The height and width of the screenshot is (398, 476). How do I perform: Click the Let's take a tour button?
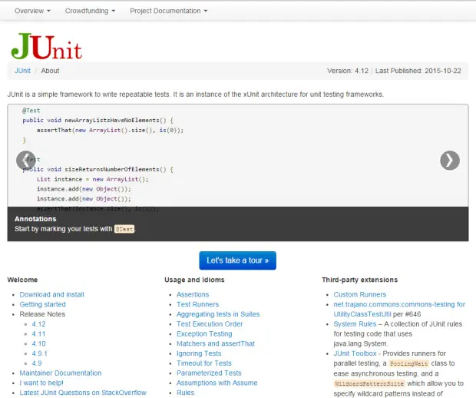point(238,260)
